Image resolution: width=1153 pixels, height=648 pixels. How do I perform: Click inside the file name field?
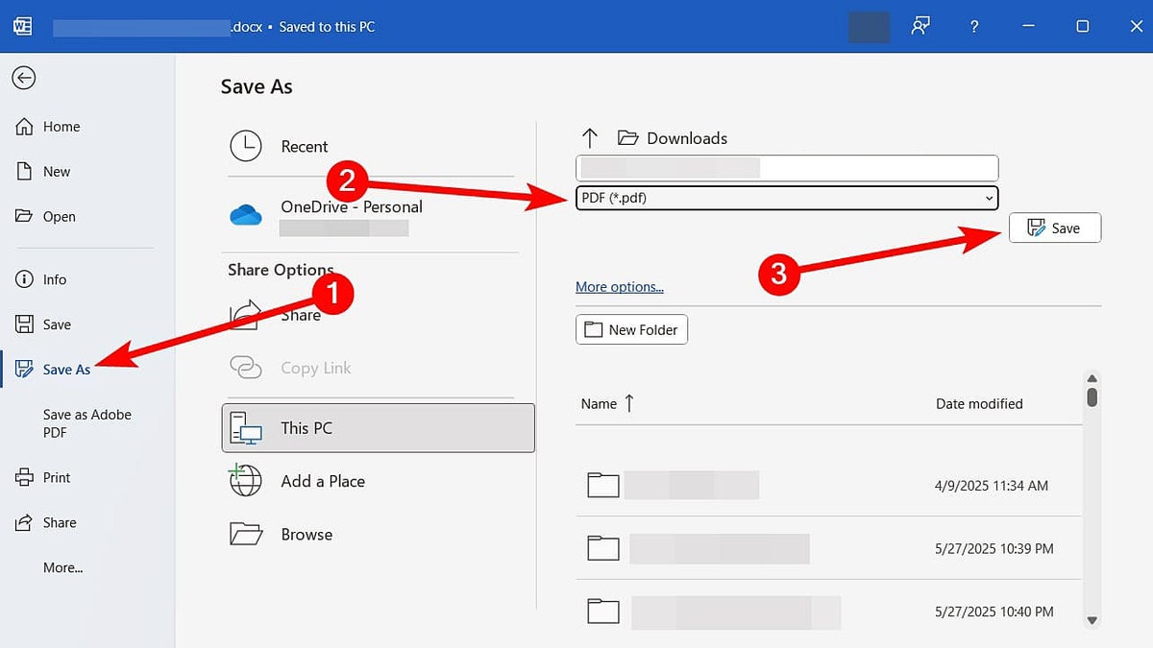point(786,167)
